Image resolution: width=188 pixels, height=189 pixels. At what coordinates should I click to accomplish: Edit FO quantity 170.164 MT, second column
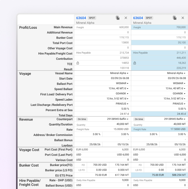(x=177, y=165)
